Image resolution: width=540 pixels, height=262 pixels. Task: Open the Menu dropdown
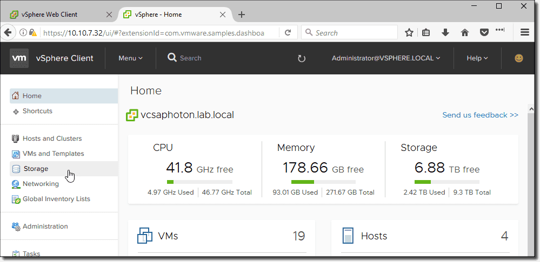pyautogui.click(x=130, y=58)
